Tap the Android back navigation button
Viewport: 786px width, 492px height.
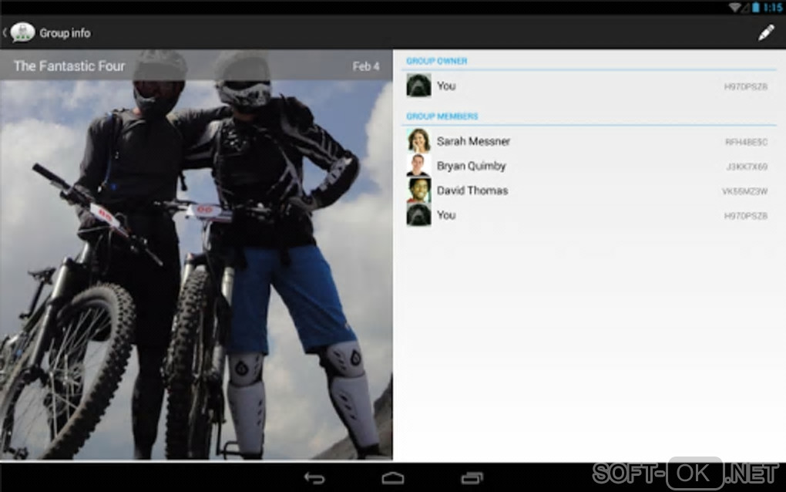click(314, 478)
